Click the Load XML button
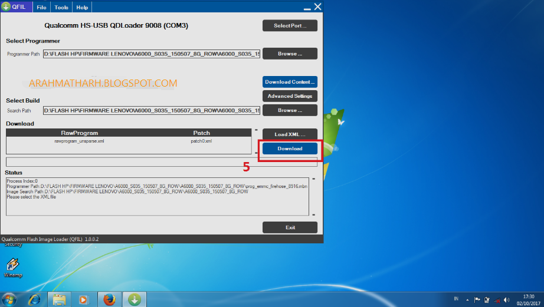Image resolution: width=544 pixels, height=307 pixels. [x=290, y=134]
